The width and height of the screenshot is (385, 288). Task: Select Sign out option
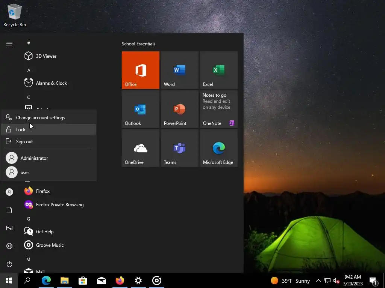coord(49,141)
